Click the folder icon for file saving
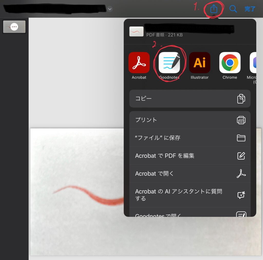263x260 pixels. coord(241,138)
